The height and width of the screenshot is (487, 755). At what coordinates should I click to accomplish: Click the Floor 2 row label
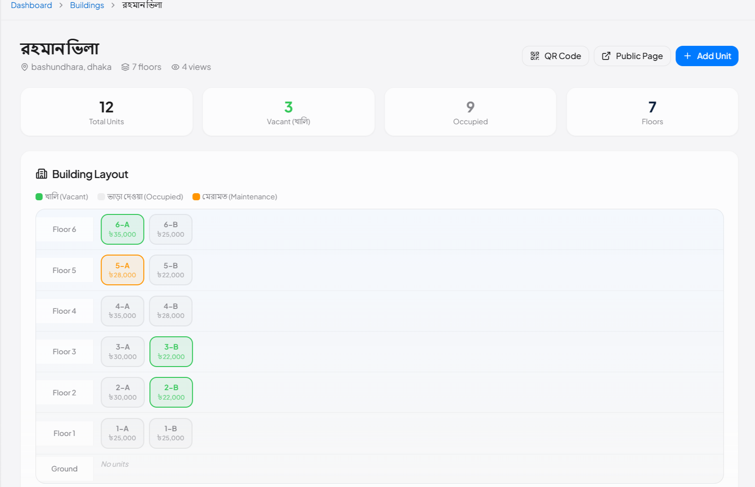[x=64, y=393]
